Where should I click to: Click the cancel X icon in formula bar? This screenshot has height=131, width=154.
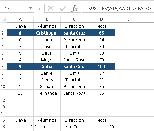tap(50, 8)
